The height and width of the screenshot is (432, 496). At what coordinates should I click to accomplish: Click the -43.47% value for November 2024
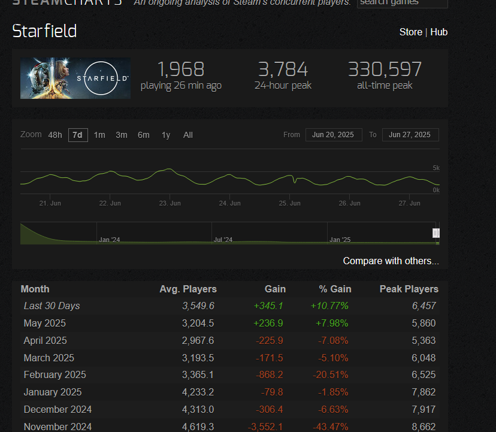[331, 427]
